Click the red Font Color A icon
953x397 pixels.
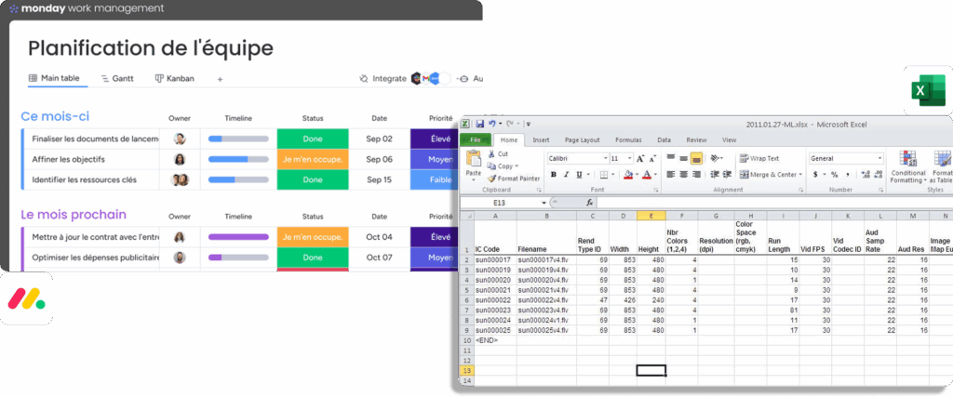[x=646, y=175]
